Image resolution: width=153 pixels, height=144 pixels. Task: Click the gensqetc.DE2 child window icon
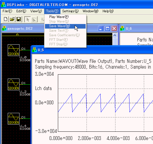coord(4,28)
